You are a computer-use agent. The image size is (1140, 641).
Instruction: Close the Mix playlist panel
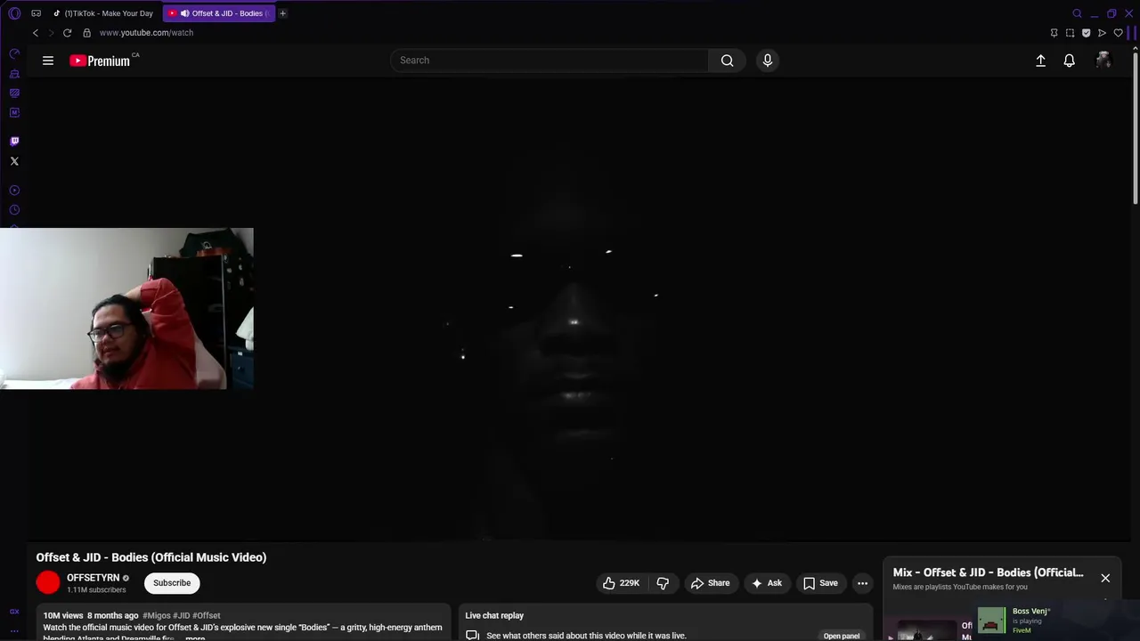1105,578
